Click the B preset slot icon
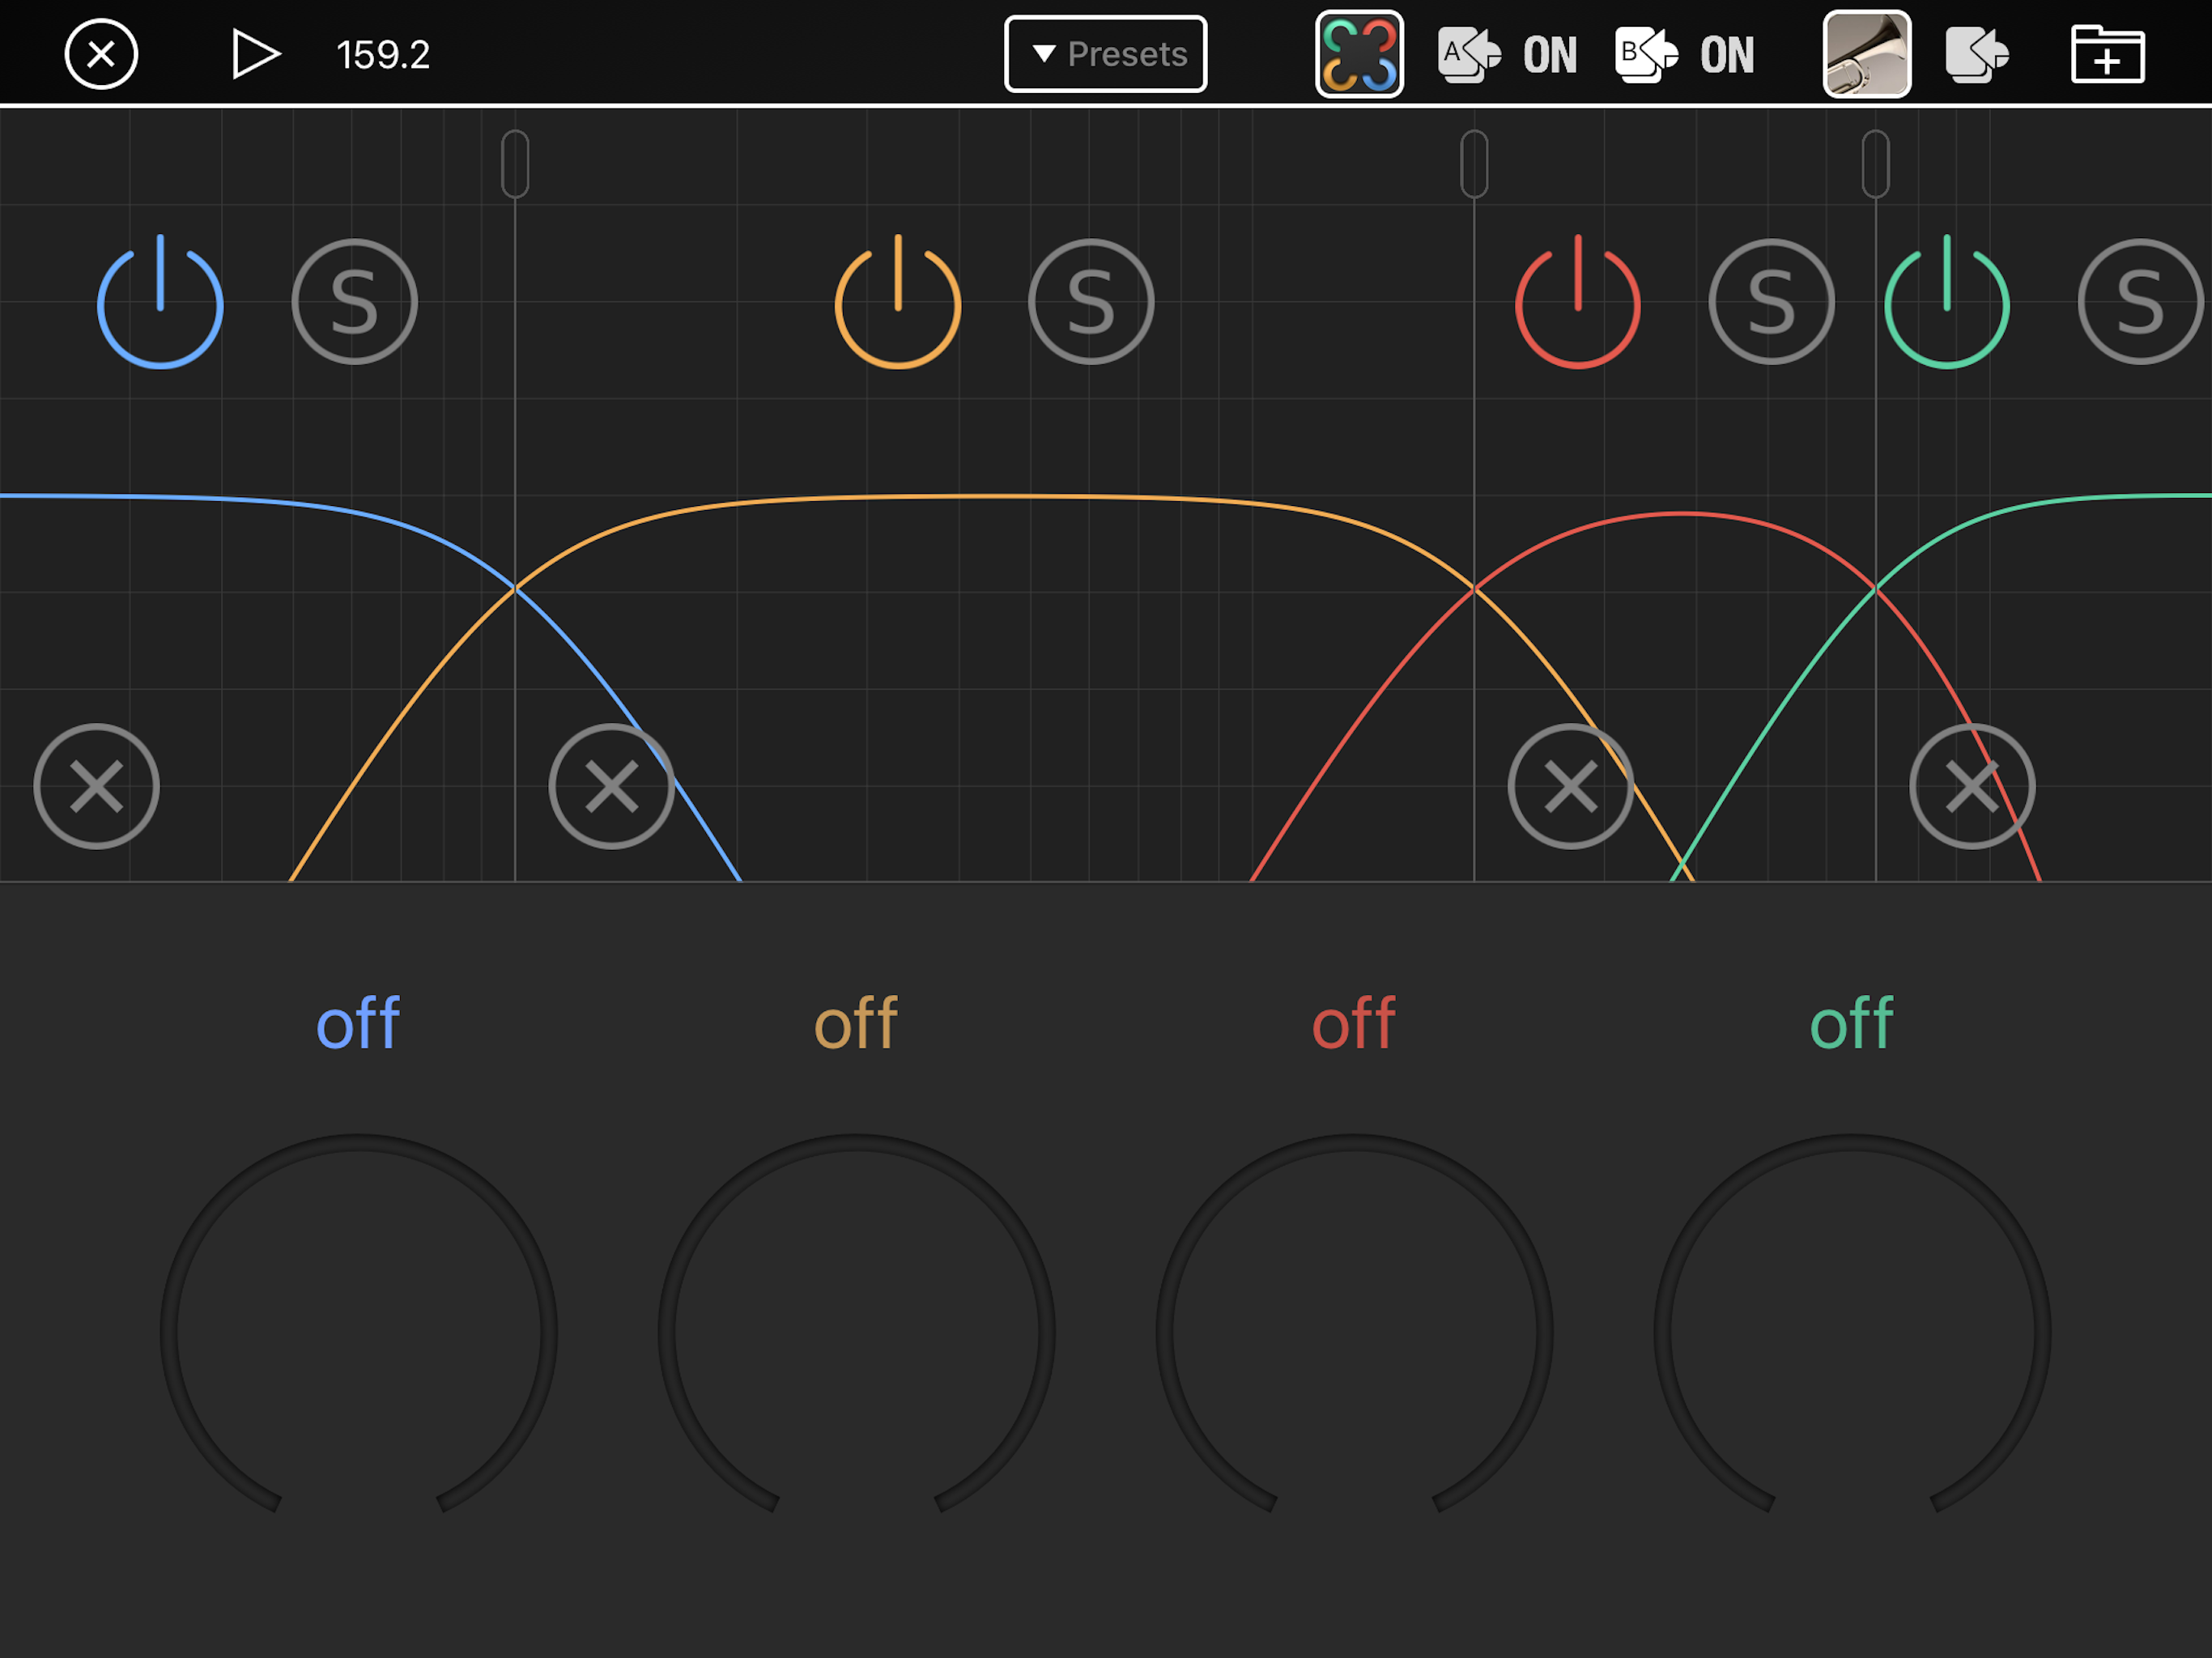 pos(1645,54)
